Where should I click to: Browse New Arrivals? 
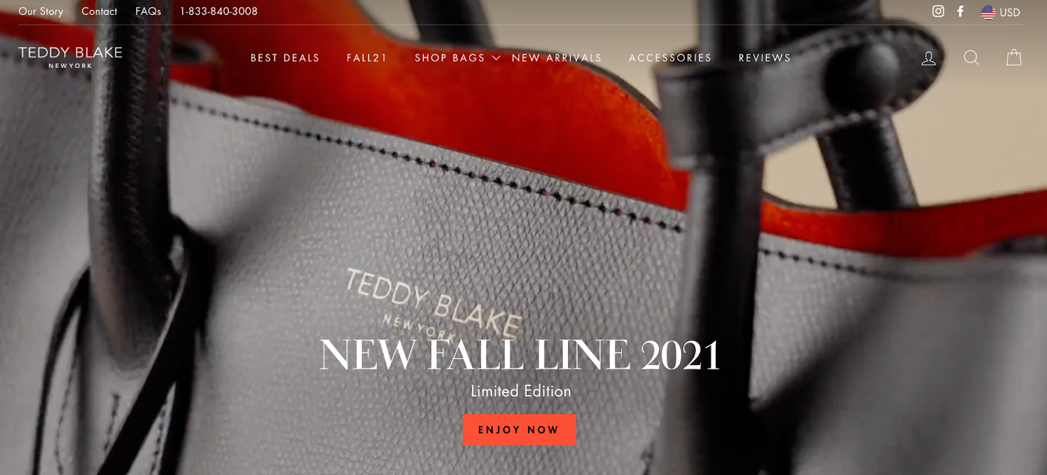point(556,58)
